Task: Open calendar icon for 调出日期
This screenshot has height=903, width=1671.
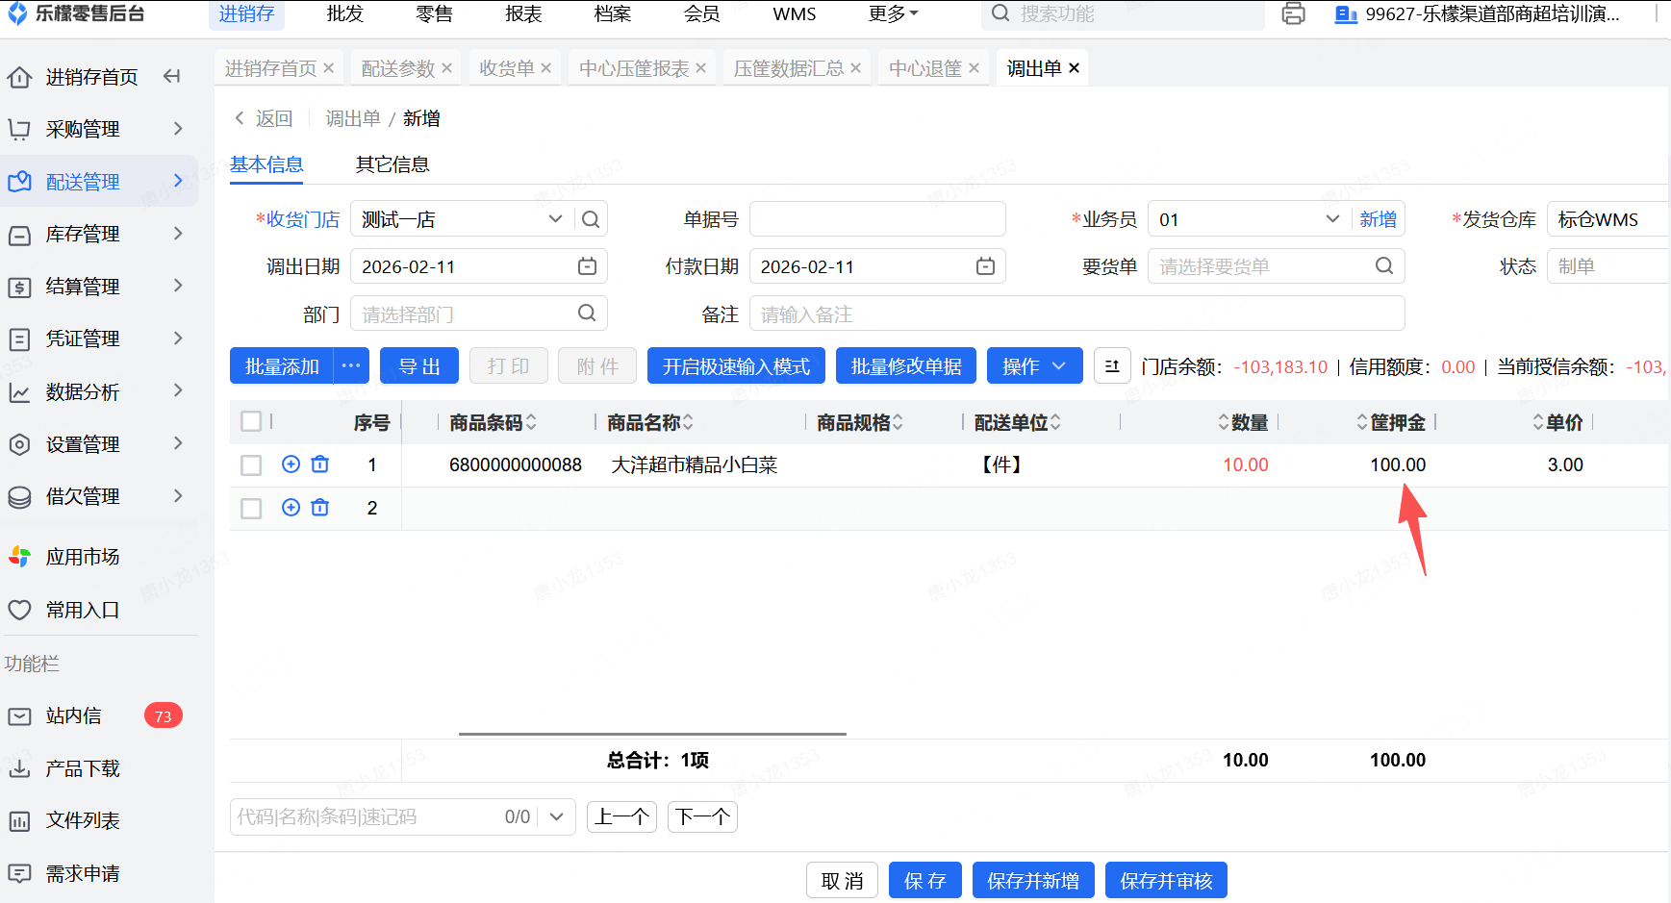Action: coord(587,266)
